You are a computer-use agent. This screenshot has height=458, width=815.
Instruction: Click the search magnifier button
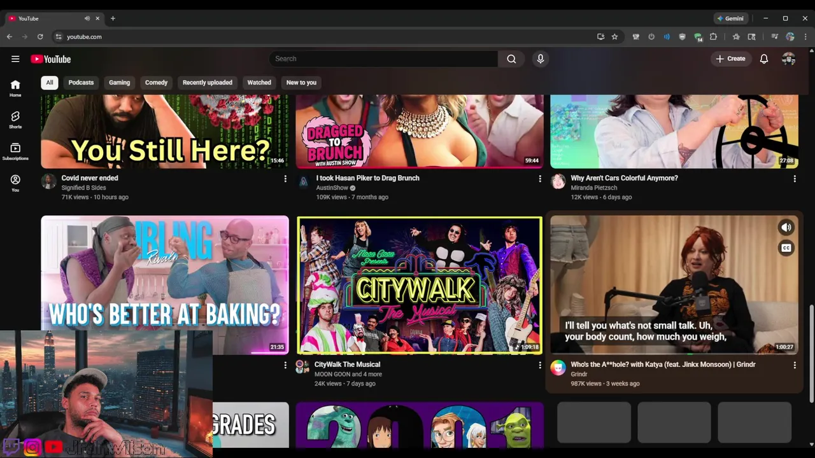511,59
